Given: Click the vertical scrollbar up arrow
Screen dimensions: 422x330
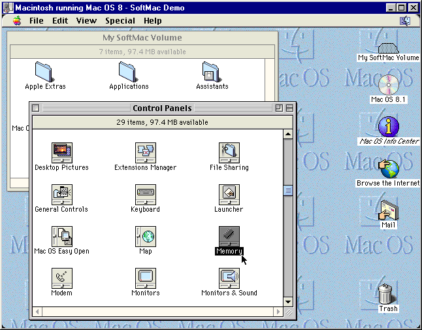Looking at the screenshot, I should tap(288, 134).
